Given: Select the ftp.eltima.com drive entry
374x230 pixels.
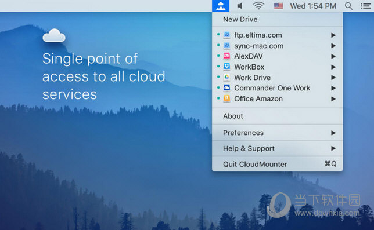Looking at the screenshot, I should (278, 35).
